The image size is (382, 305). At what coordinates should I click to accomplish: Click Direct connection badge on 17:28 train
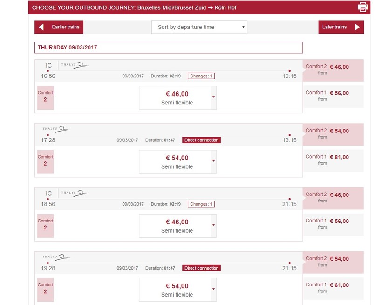coord(201,140)
